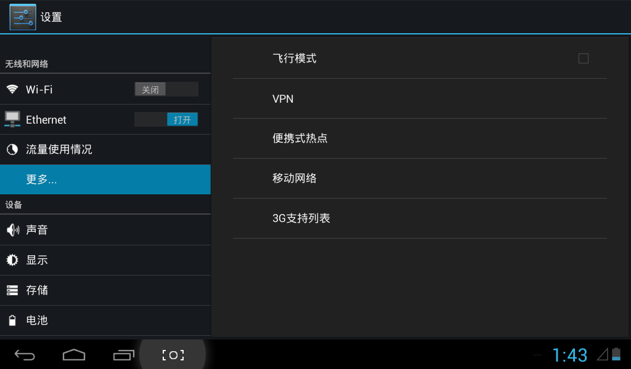Select the highlighted 更多... item
This screenshot has height=369, width=631.
105,180
